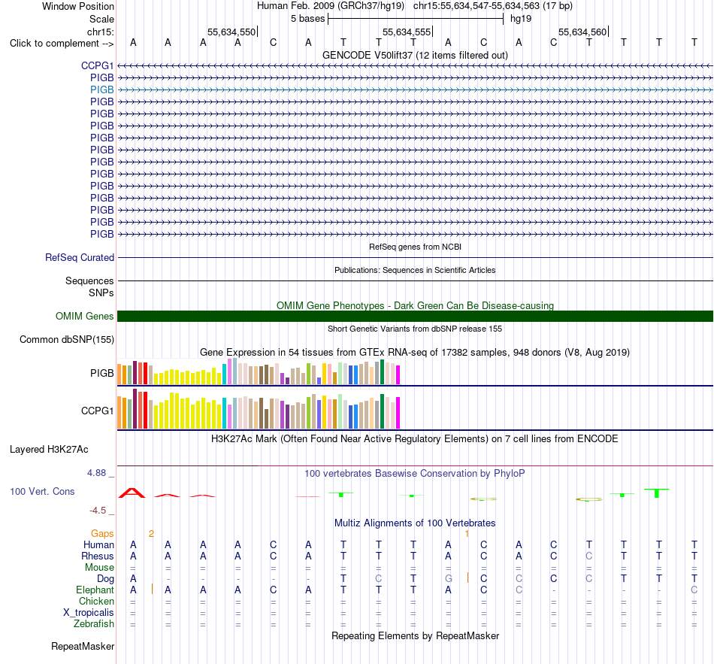Click 'RefSeq genes from NCBI' track title
This screenshot has width=714, height=664.
[415, 247]
